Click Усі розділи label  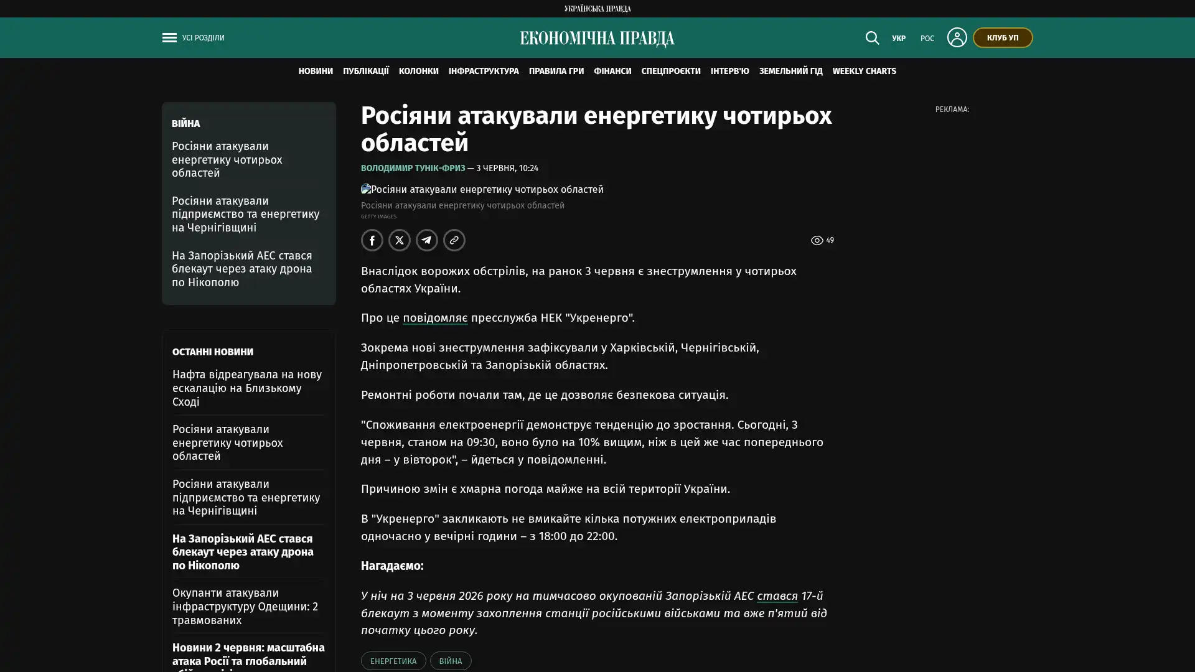pos(204,38)
